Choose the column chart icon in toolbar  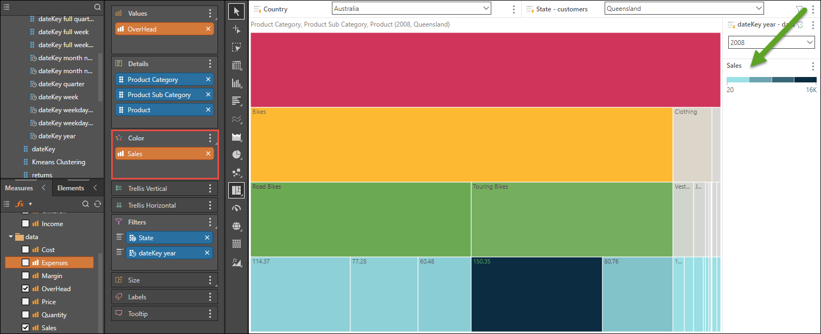click(236, 83)
